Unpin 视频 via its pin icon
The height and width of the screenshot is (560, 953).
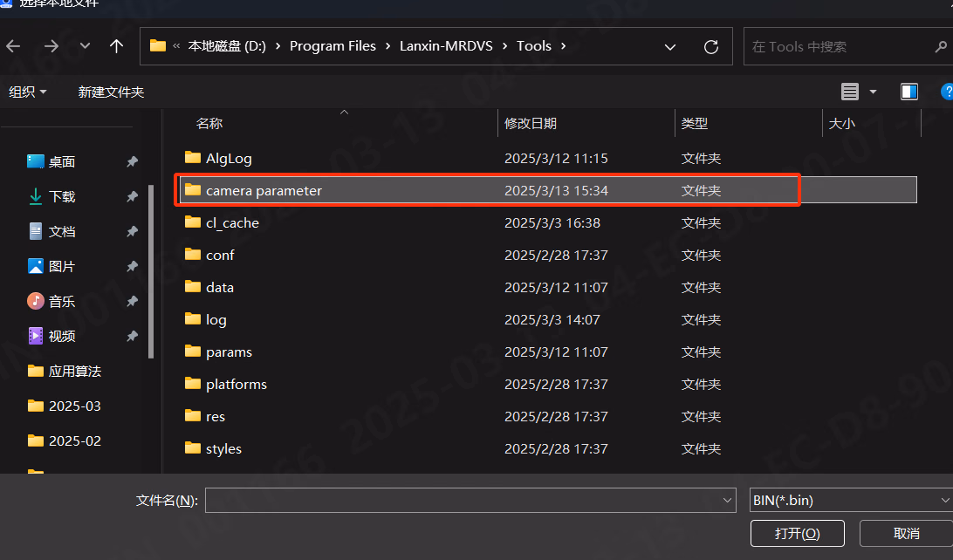(x=132, y=336)
